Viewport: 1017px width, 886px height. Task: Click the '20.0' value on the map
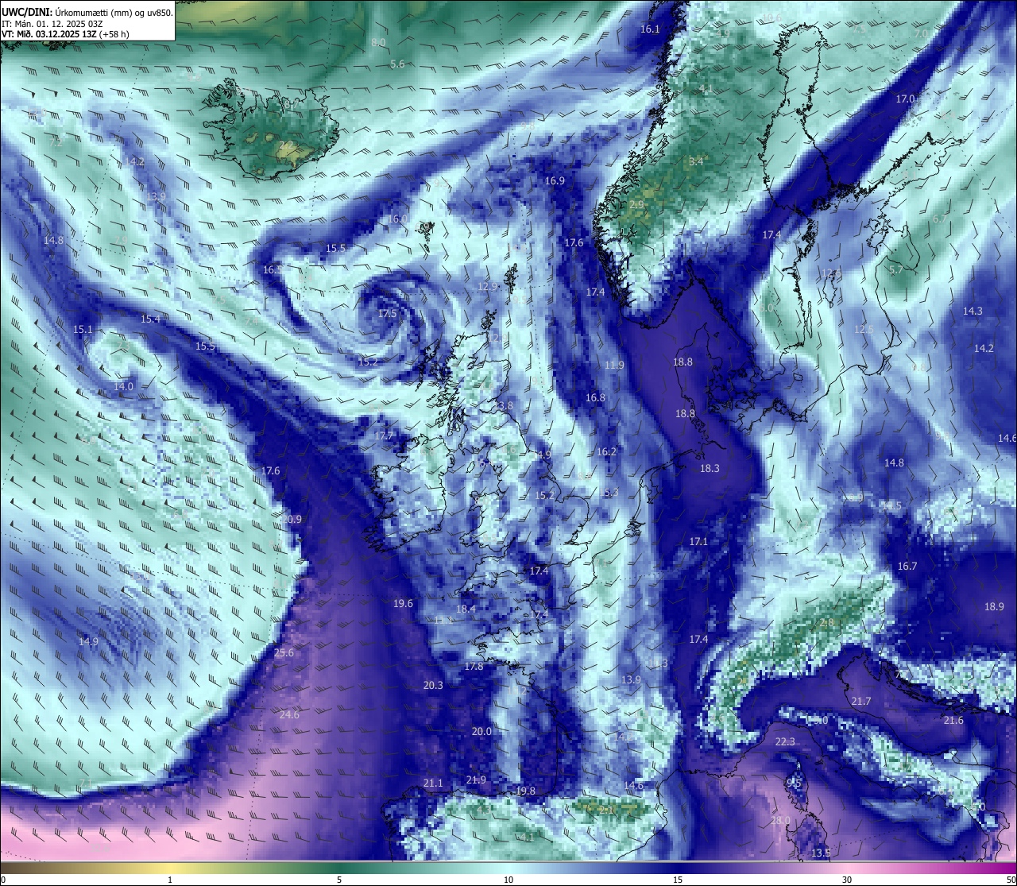(x=481, y=732)
